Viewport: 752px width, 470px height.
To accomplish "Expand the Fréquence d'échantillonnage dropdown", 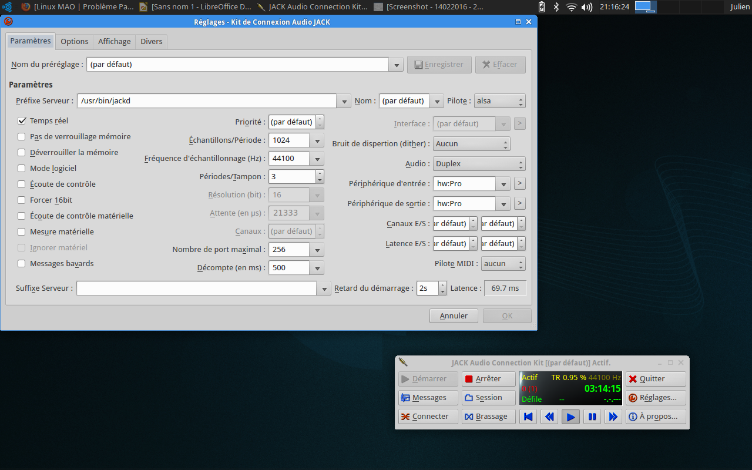I will point(317,159).
